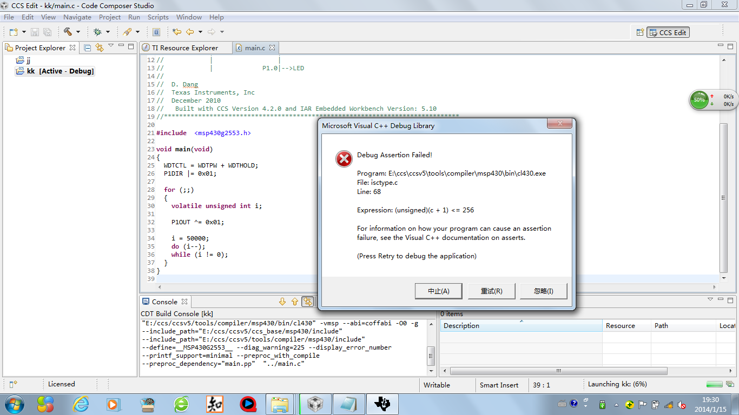Click the 中止(A) abort button
This screenshot has width=739, height=415.
click(x=439, y=291)
